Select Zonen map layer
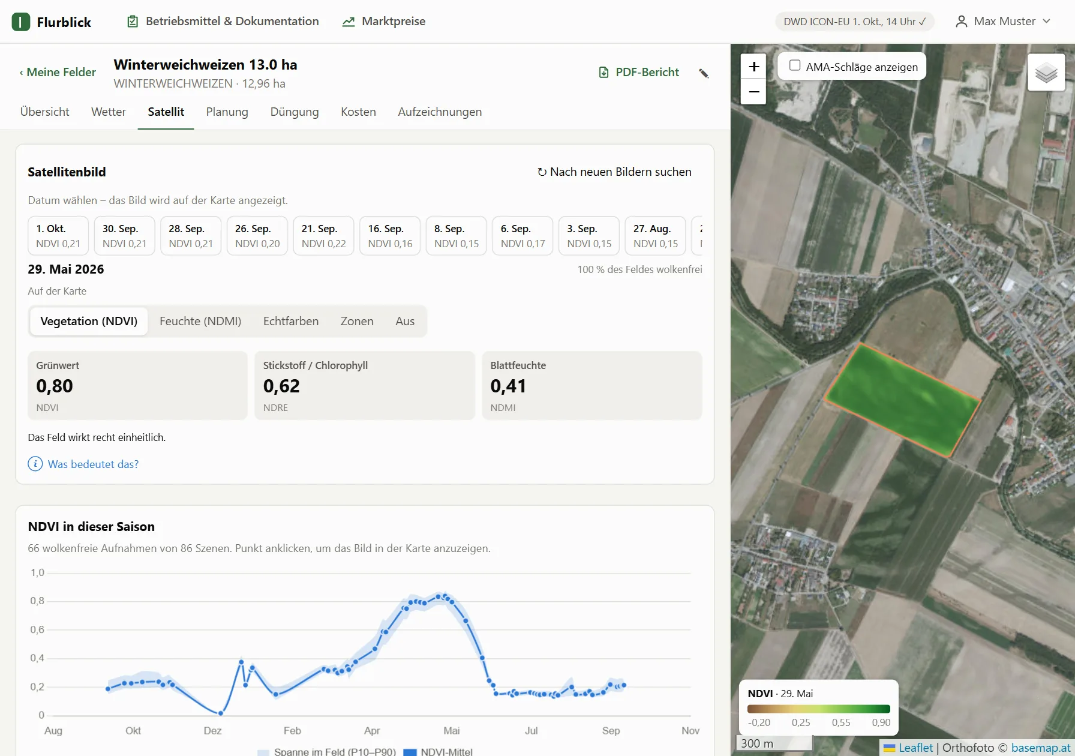This screenshot has height=756, width=1075. coord(357,321)
